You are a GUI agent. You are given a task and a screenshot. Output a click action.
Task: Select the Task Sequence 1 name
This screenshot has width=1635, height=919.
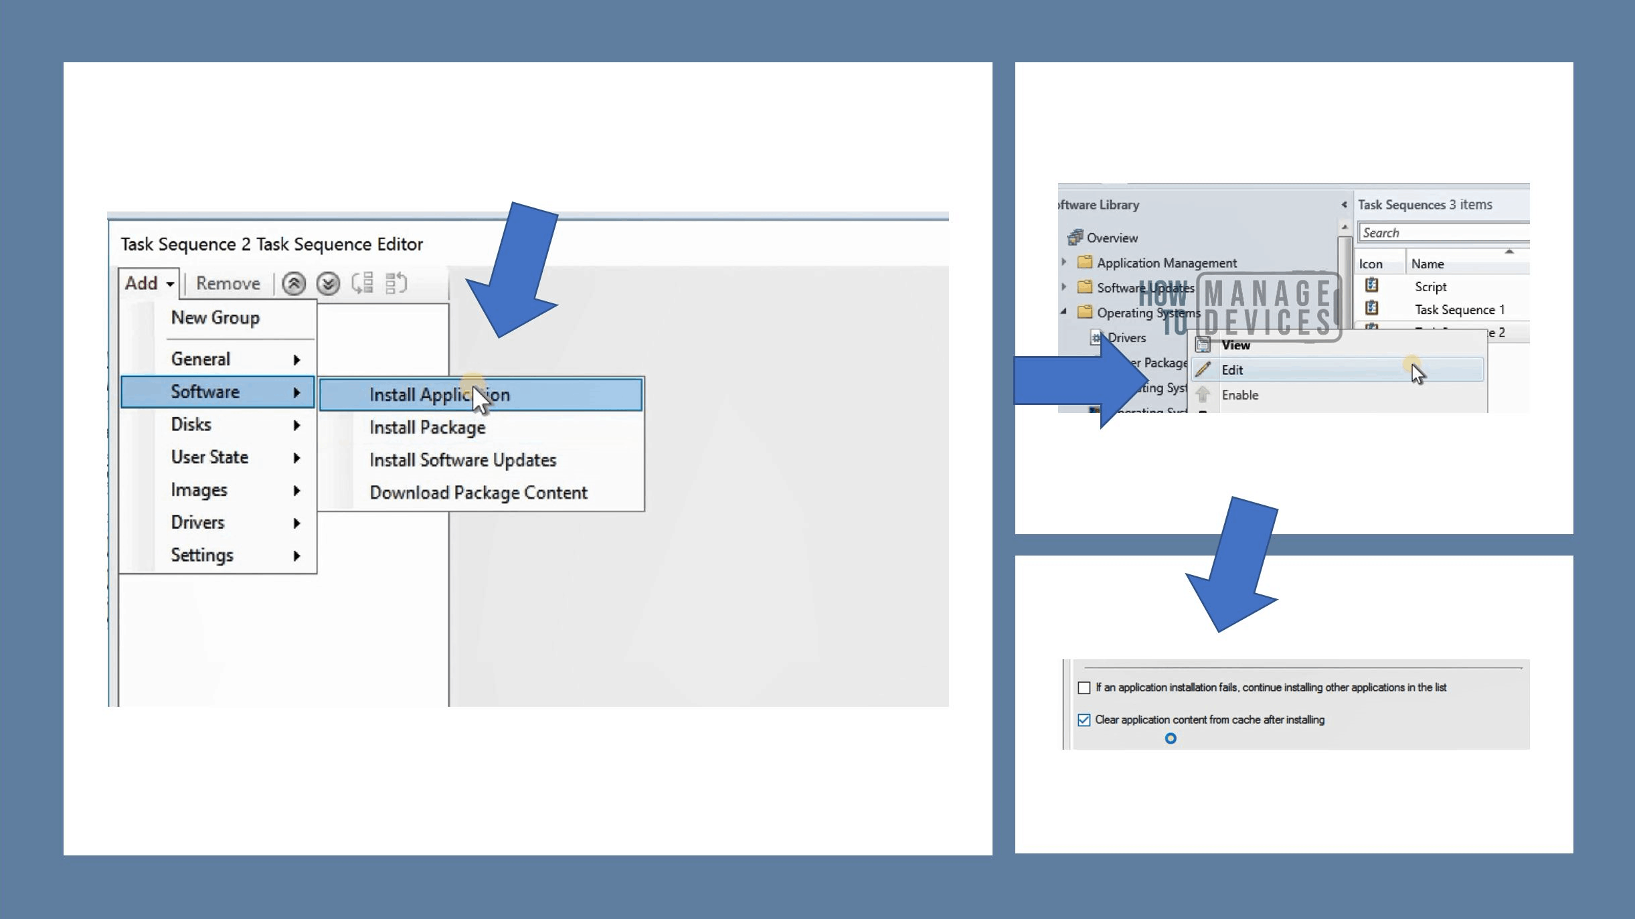tap(1459, 309)
